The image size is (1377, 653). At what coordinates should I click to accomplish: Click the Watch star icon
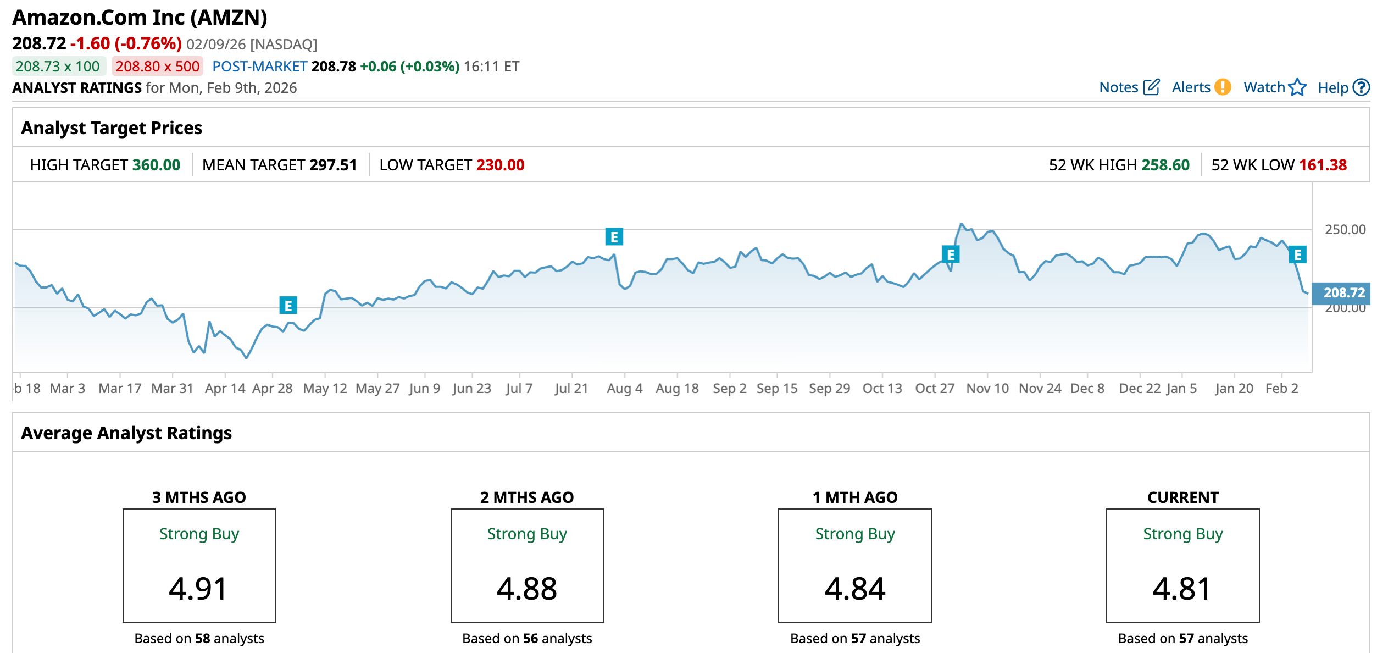coord(1297,87)
